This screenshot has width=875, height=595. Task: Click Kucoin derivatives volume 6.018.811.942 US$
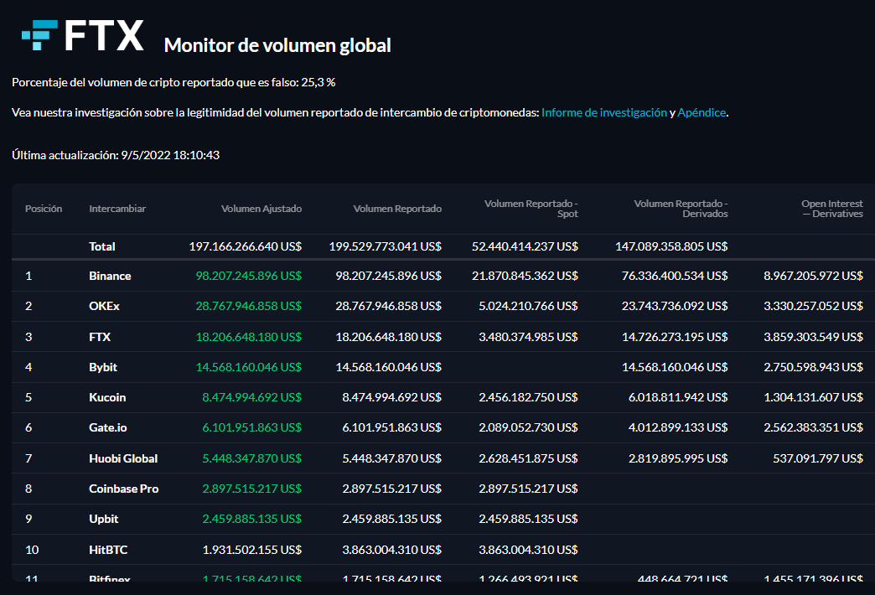[678, 397]
